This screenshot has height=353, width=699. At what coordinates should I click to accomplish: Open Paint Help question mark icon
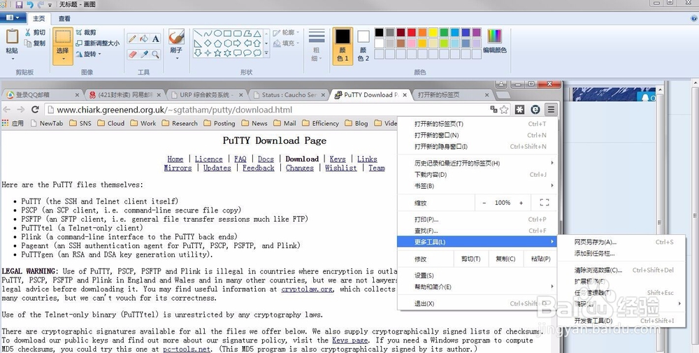click(x=694, y=18)
